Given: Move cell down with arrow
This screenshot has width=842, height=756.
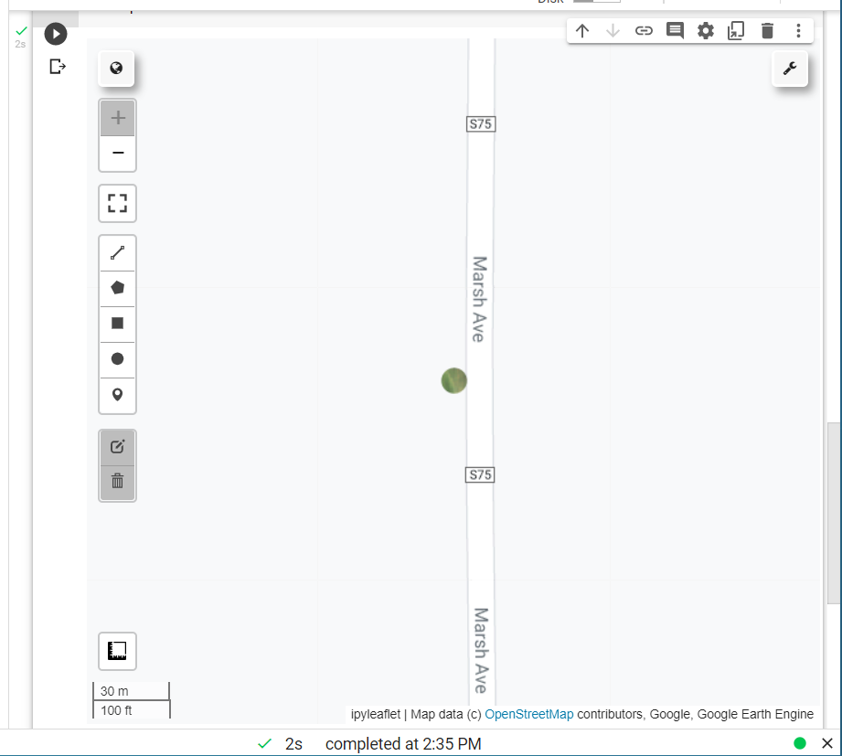Looking at the screenshot, I should [613, 30].
